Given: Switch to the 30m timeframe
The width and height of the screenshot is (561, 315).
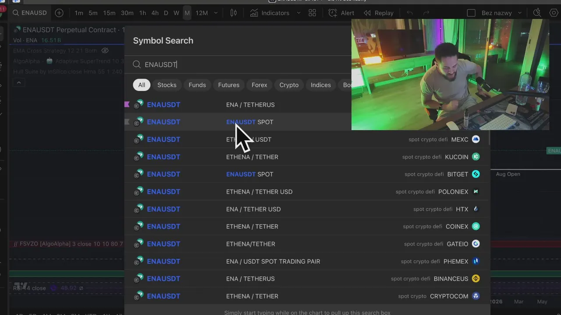Looking at the screenshot, I should (127, 13).
